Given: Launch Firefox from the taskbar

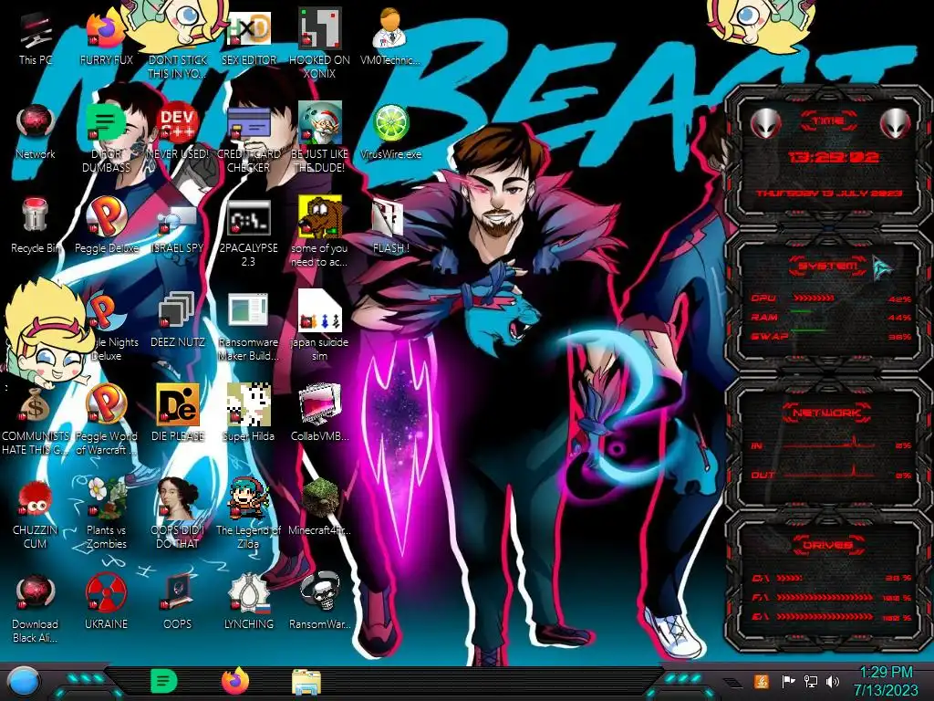Looking at the screenshot, I should [235, 681].
